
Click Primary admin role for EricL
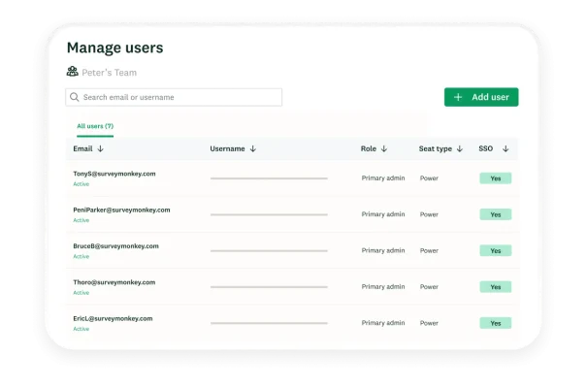tap(383, 323)
